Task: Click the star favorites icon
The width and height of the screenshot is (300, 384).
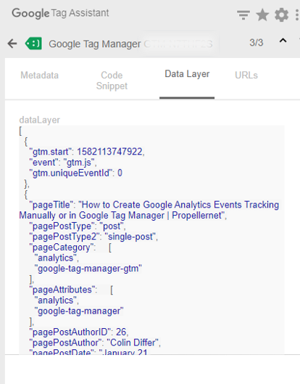Action: coord(262,15)
